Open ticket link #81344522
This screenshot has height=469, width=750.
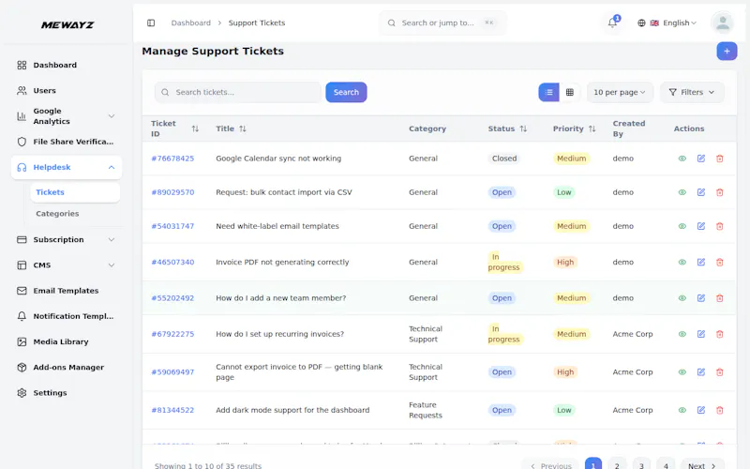[172, 410]
